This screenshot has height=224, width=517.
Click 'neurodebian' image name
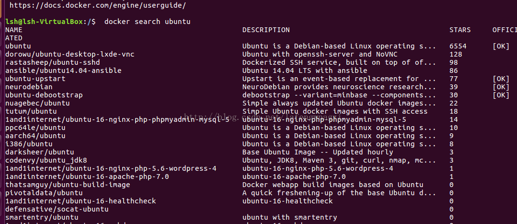[x=29, y=87]
